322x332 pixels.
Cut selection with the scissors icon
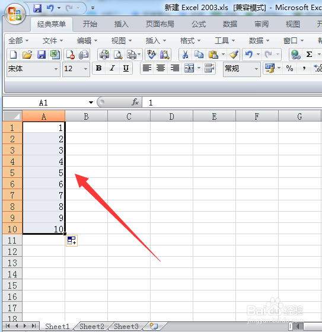pos(186,55)
